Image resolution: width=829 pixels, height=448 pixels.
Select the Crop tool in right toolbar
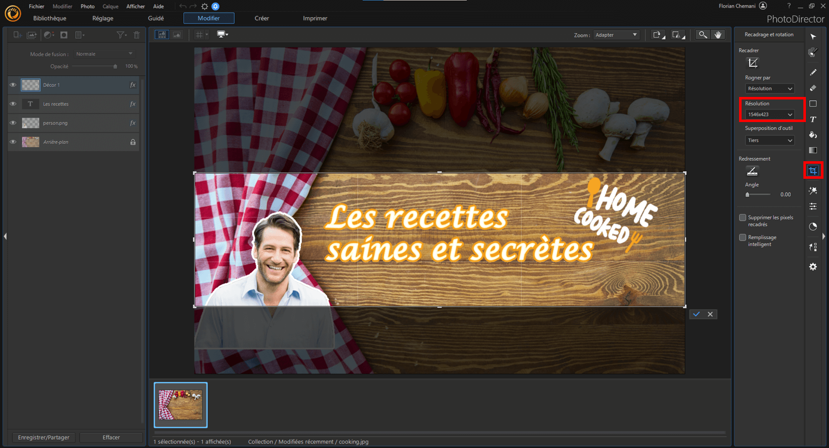tap(813, 171)
